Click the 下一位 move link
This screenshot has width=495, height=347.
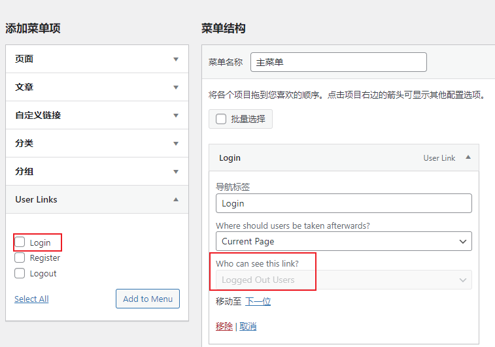(x=258, y=301)
